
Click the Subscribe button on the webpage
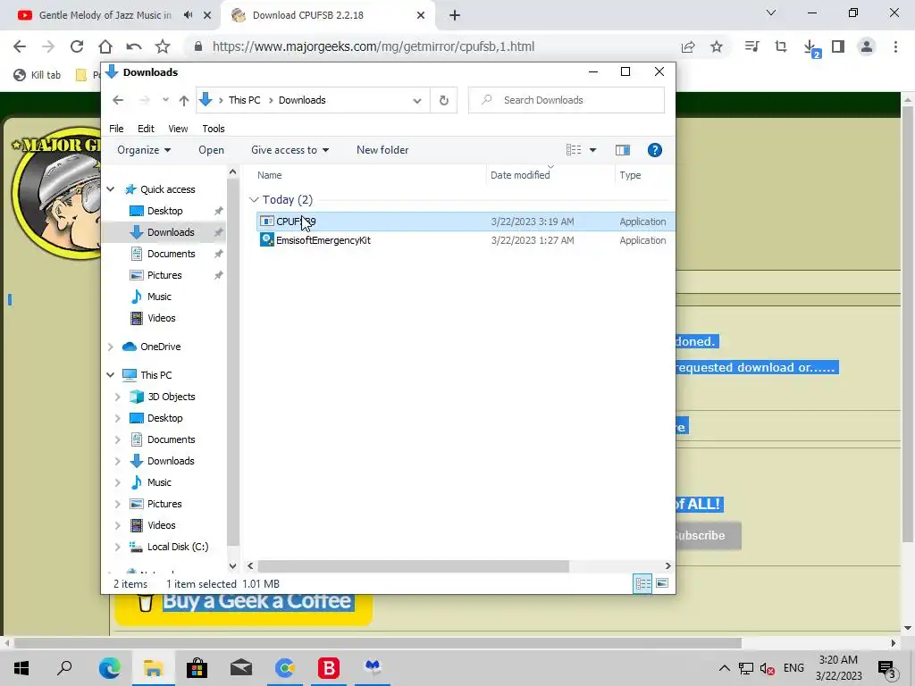coord(709,536)
